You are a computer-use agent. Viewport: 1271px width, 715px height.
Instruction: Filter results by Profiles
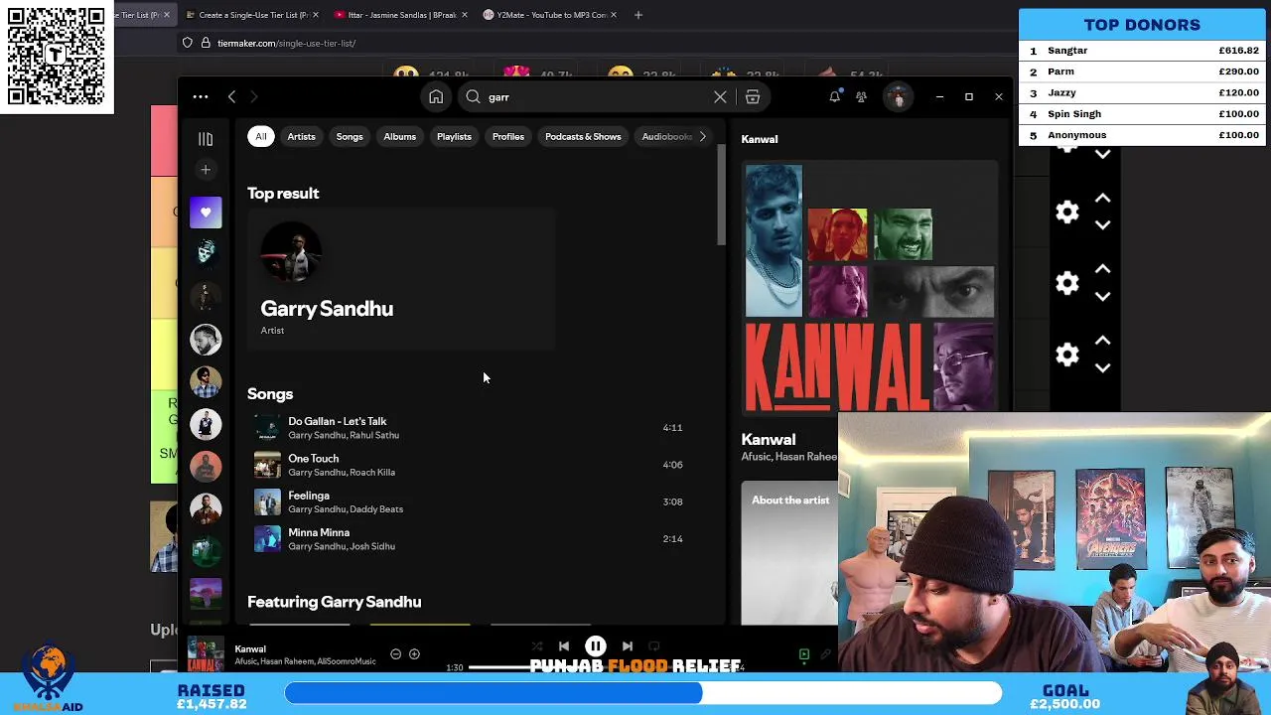508,137
